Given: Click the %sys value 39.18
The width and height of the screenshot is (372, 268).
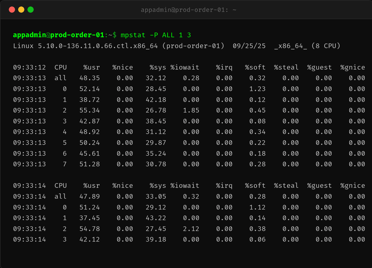Looking at the screenshot, I should (x=156, y=239).
